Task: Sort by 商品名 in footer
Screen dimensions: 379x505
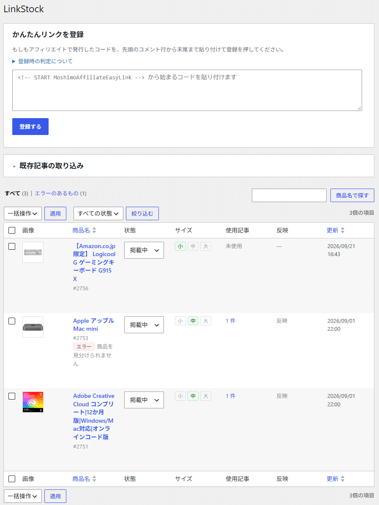Action: pos(84,479)
